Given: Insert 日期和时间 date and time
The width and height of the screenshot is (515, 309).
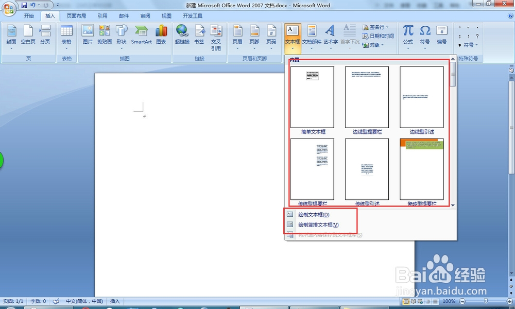Looking at the screenshot, I should [378, 36].
